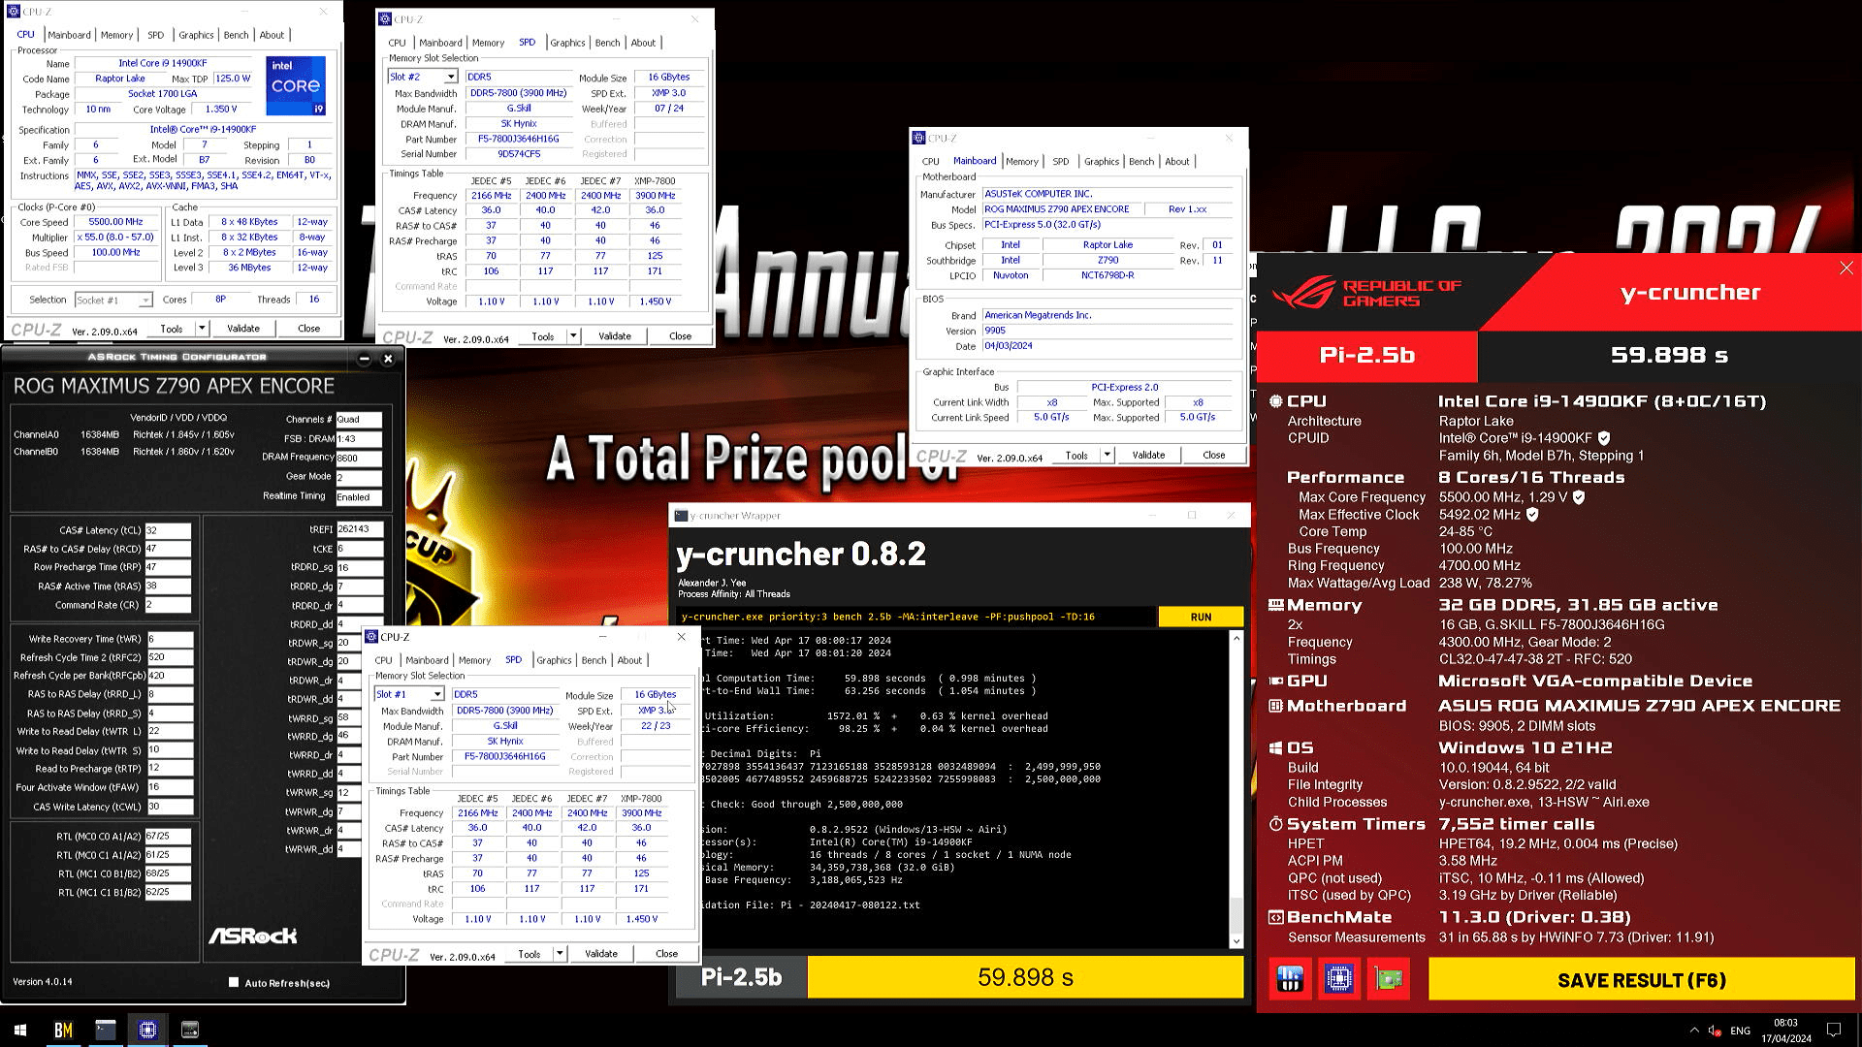The width and height of the screenshot is (1862, 1047).
Task: Open BenchMate BM icon on taskbar
Action: (63, 1030)
